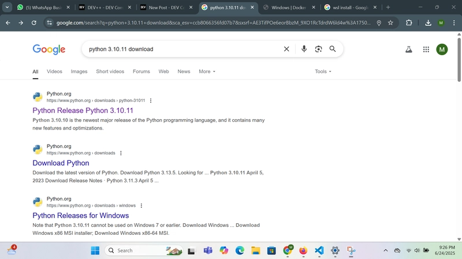Search by image with Google Lens
The image size is (462, 259).
coord(318,49)
